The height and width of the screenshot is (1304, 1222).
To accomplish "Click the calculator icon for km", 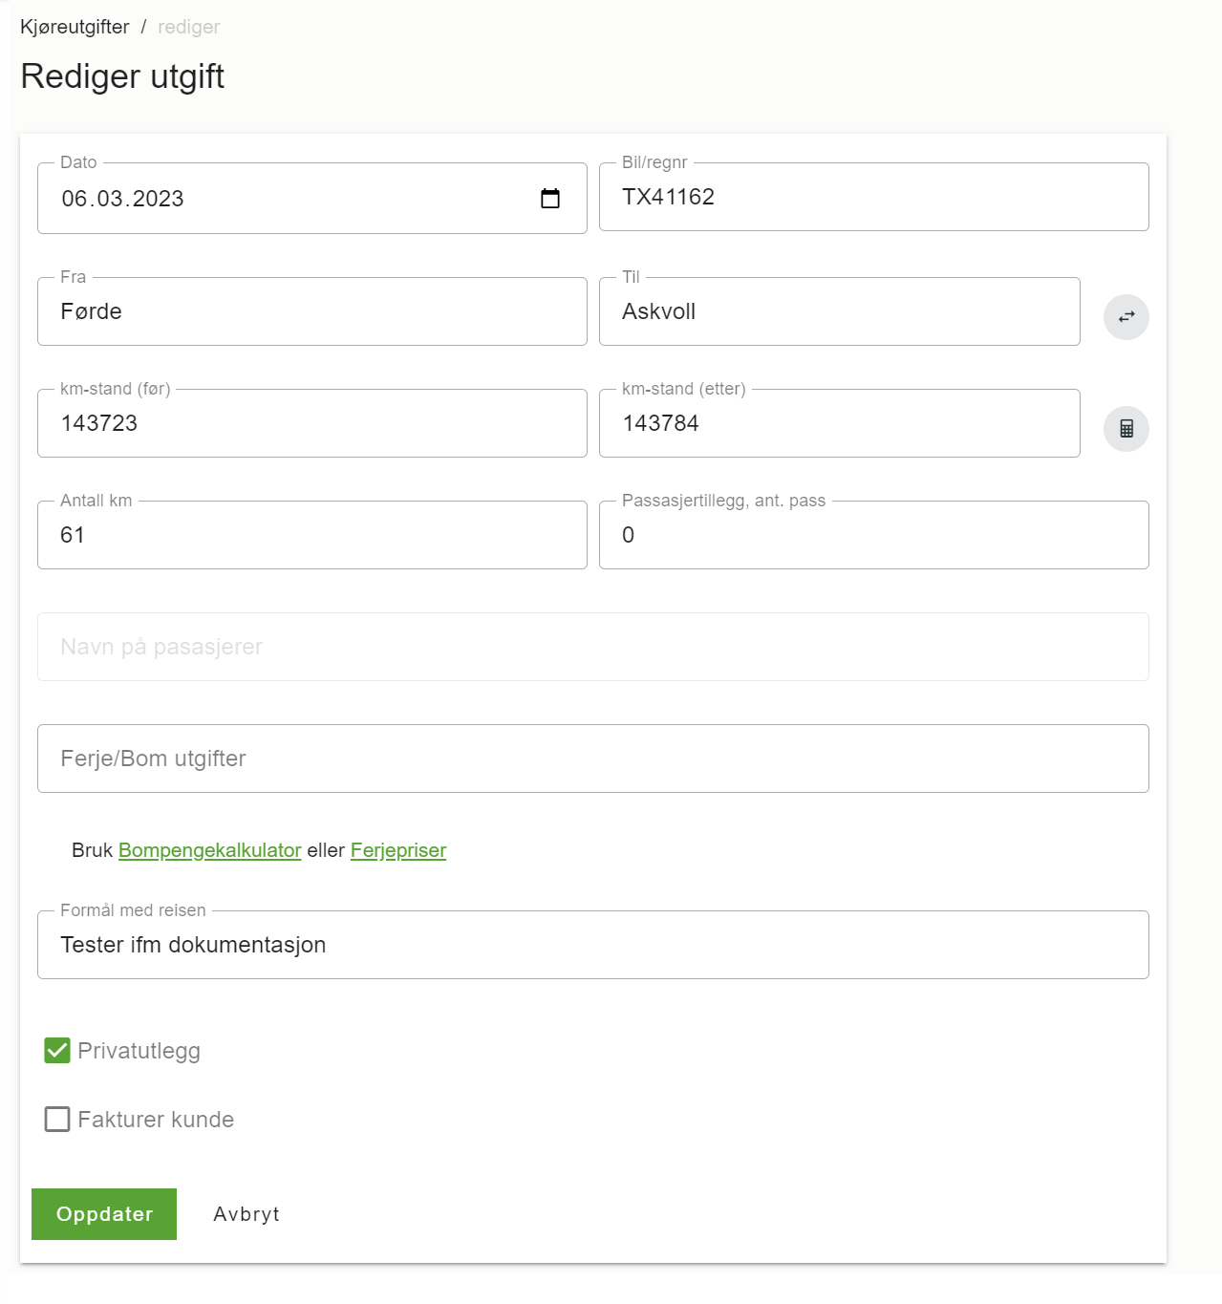I will click(x=1126, y=429).
